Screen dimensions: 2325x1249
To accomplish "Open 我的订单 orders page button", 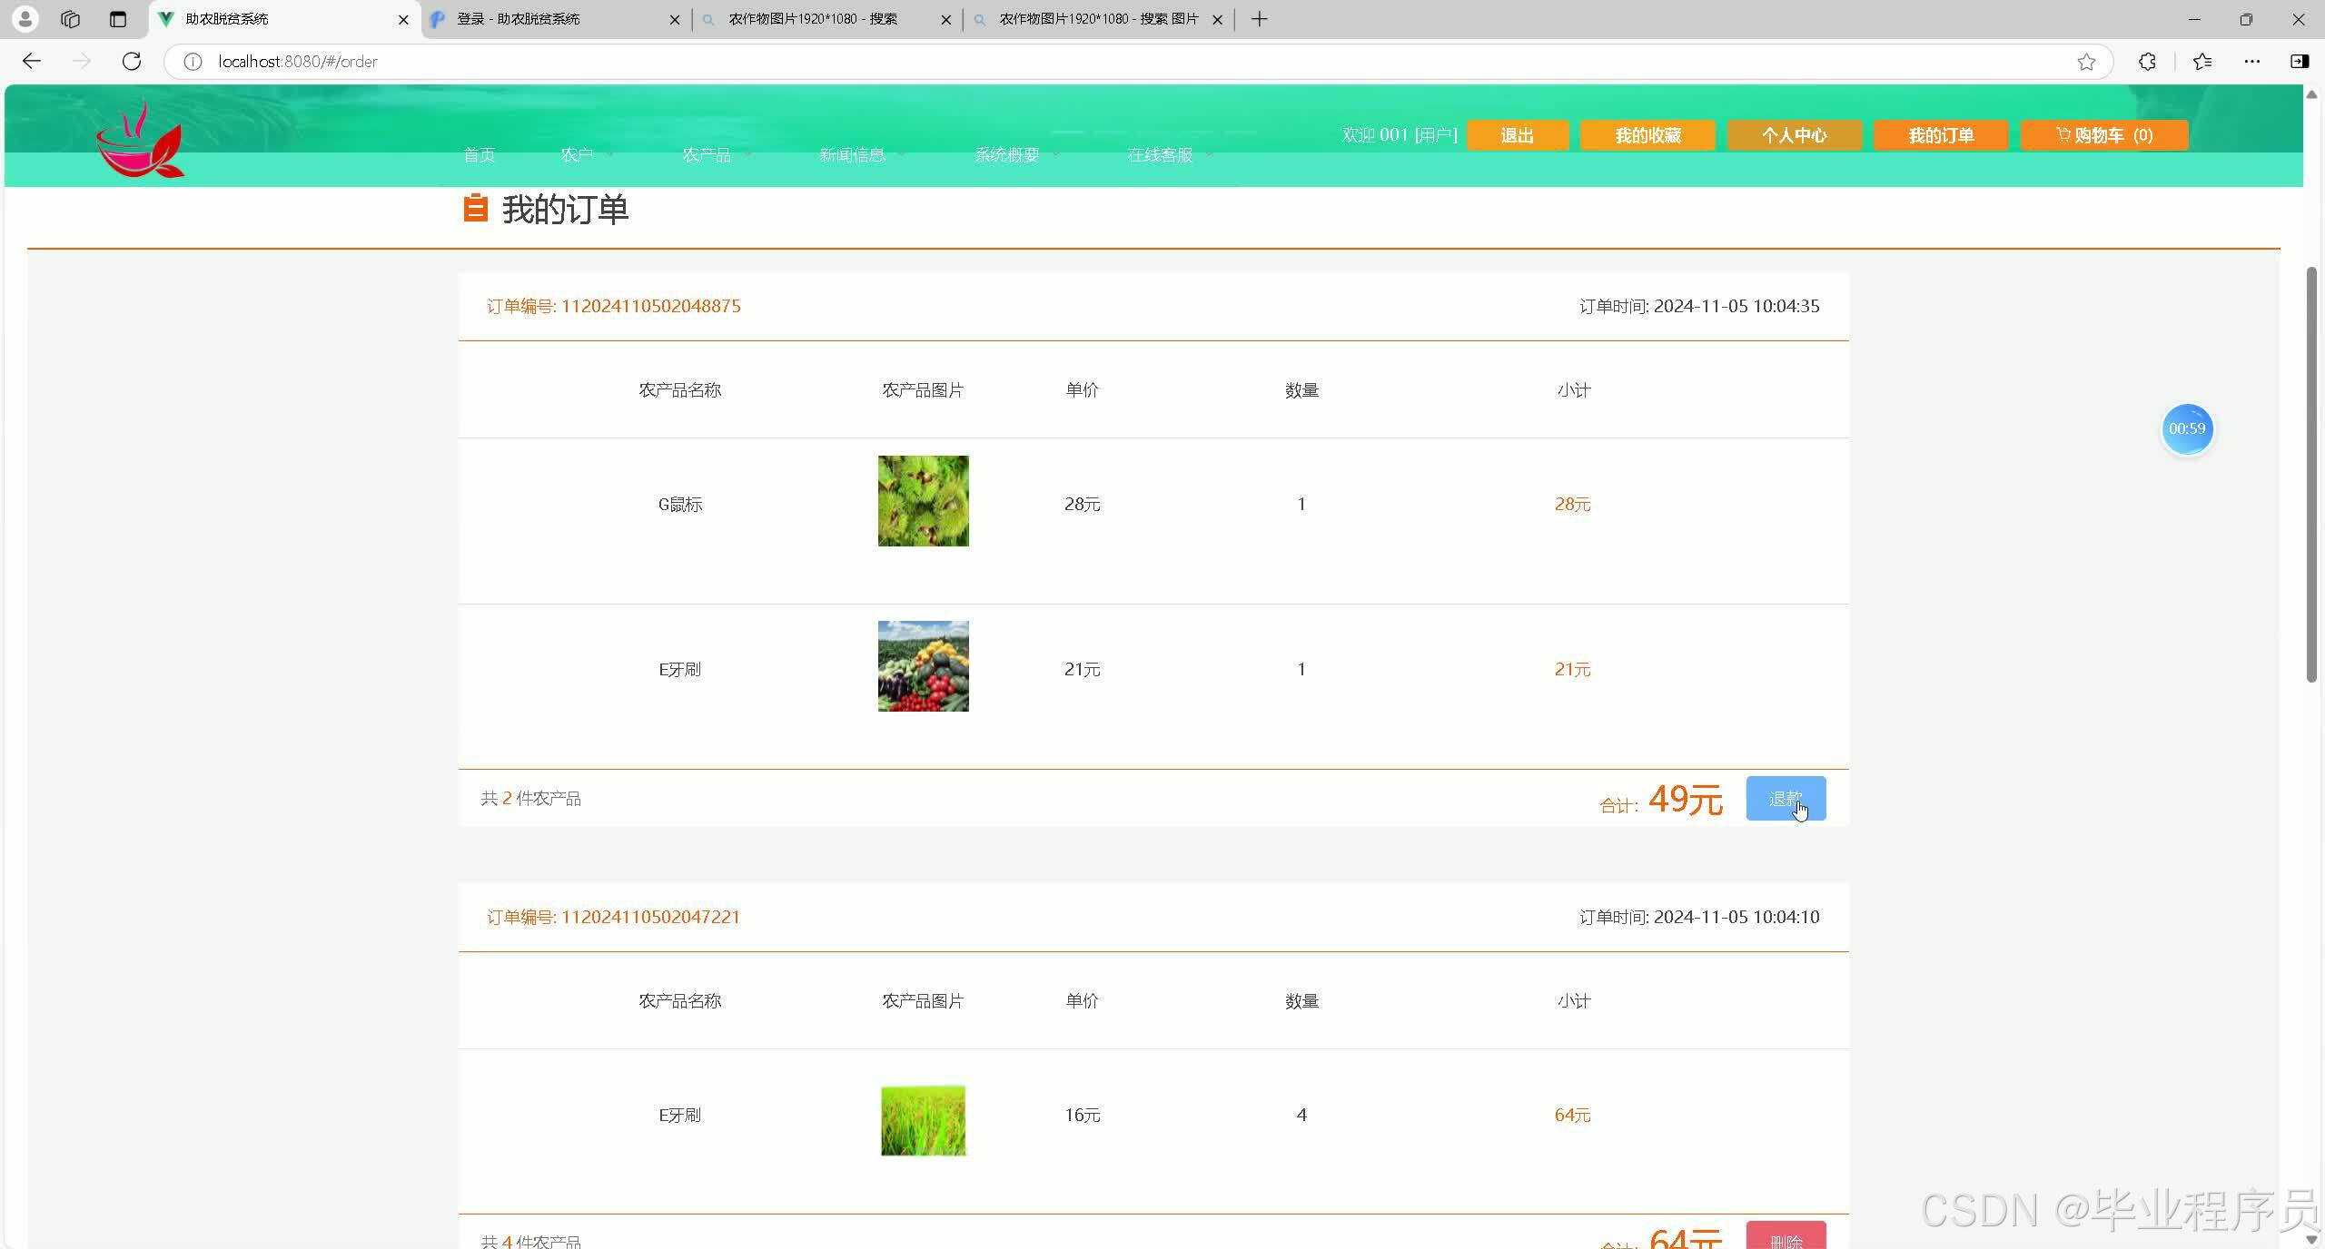I will point(1941,135).
